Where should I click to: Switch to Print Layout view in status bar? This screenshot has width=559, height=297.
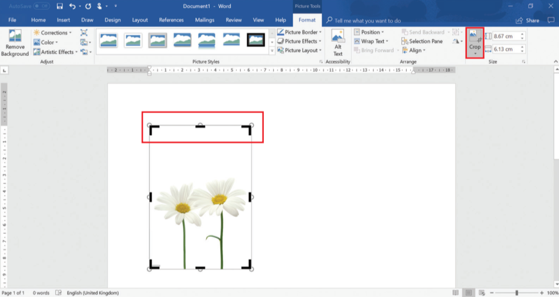click(x=468, y=293)
